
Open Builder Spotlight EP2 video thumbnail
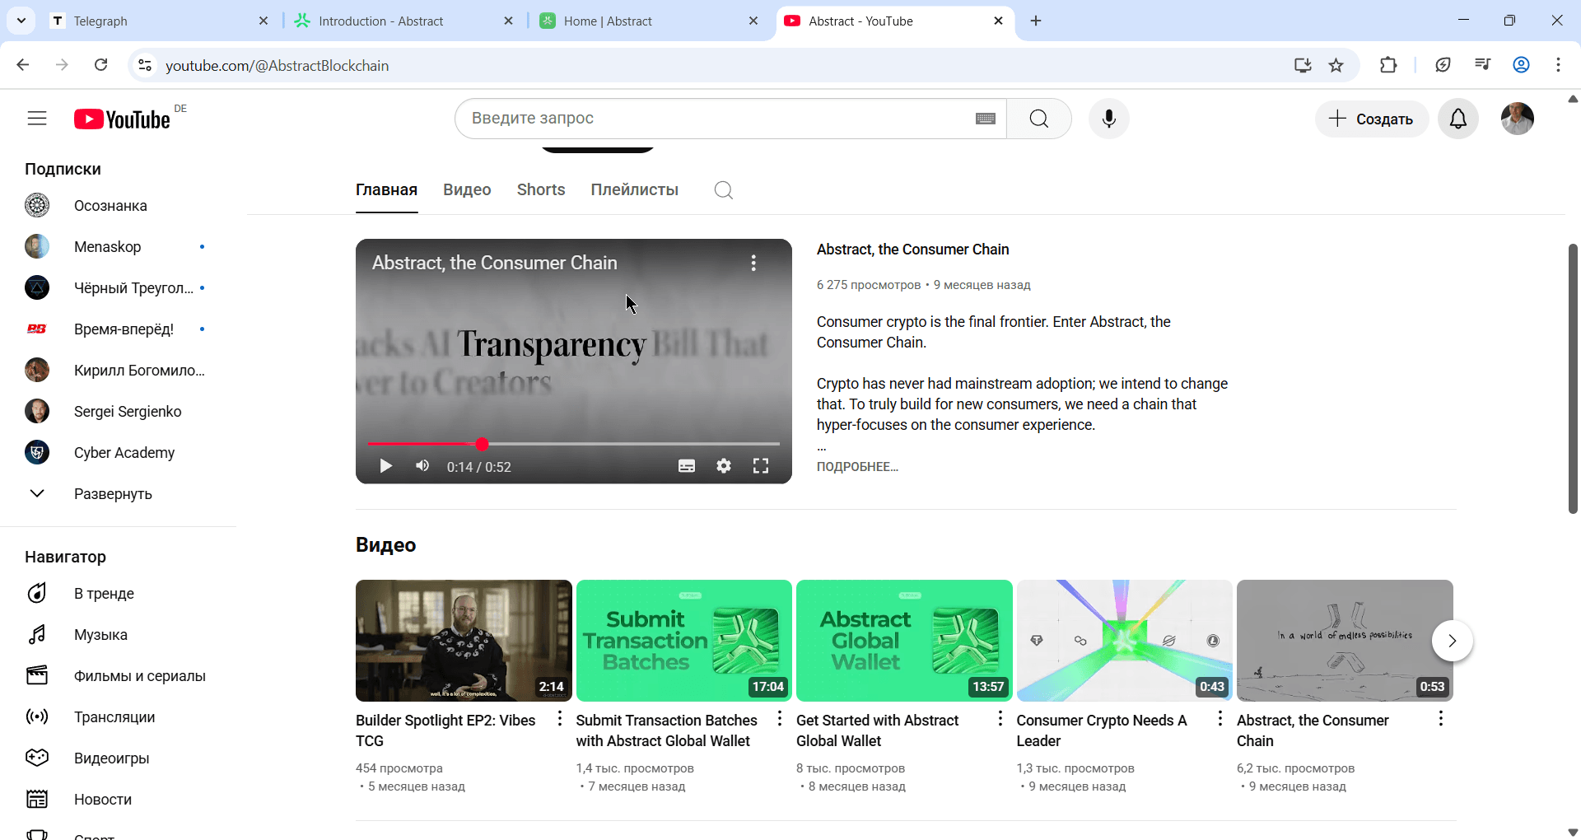pyautogui.click(x=464, y=641)
